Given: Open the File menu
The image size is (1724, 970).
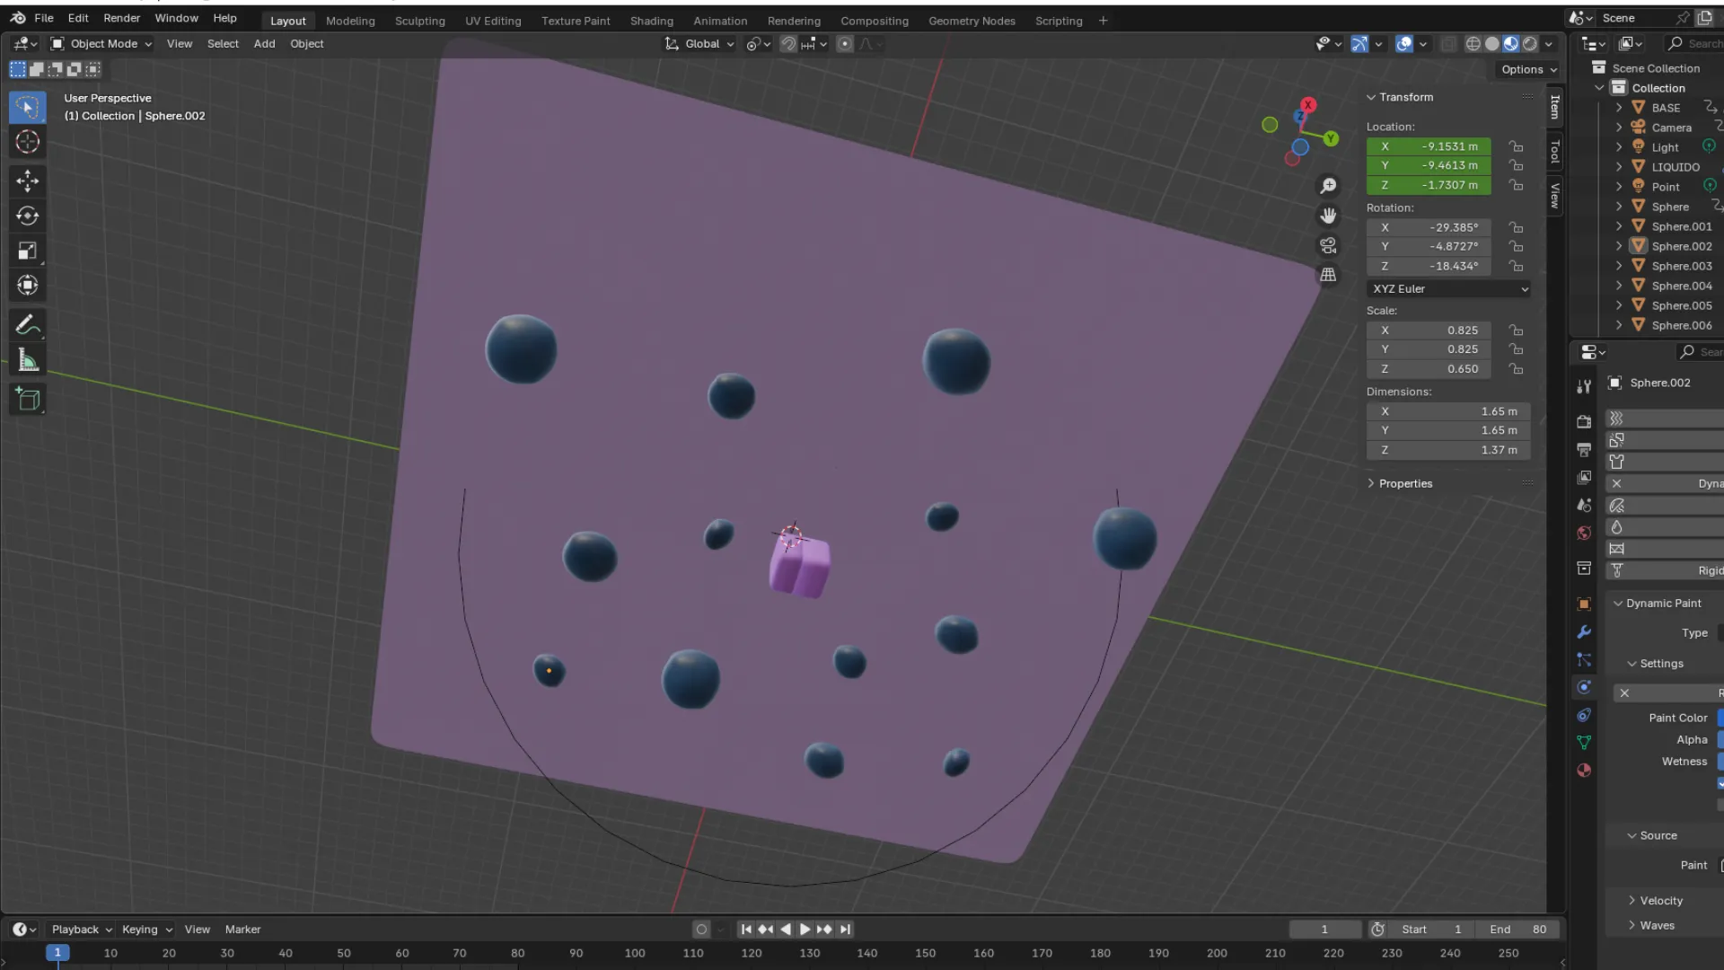Looking at the screenshot, I should coord(43,18).
